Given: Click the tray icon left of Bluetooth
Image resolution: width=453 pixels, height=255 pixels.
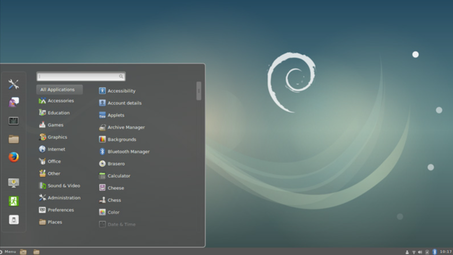Looking at the screenshot, I should pos(427,252).
